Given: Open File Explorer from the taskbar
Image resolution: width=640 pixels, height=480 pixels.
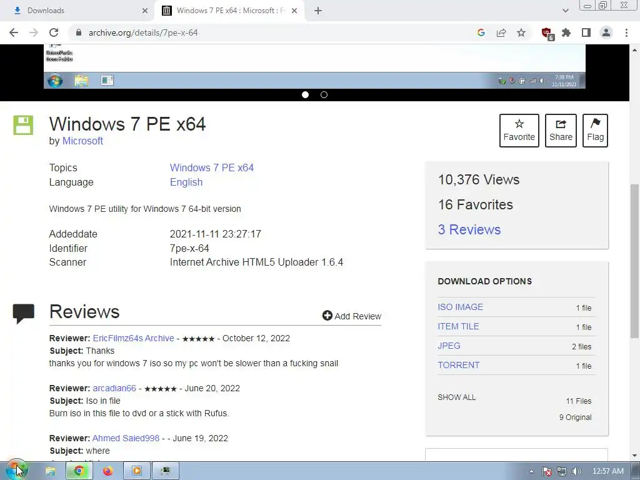Looking at the screenshot, I should click(x=50, y=471).
